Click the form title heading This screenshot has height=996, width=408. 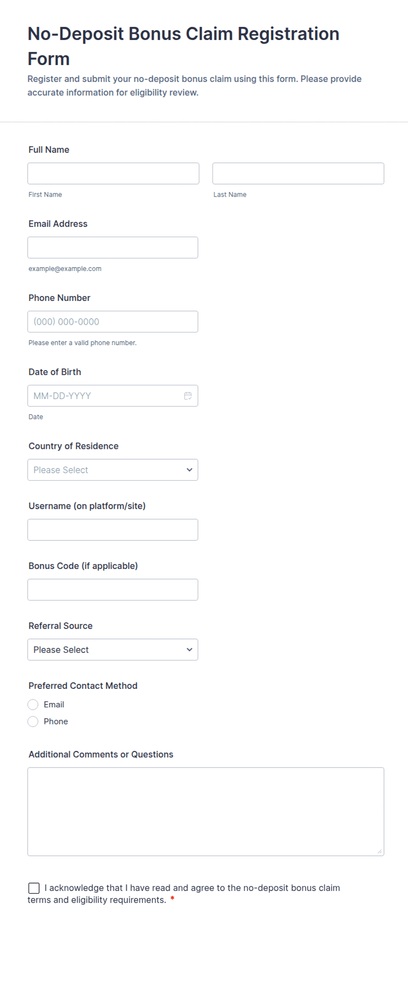click(183, 46)
